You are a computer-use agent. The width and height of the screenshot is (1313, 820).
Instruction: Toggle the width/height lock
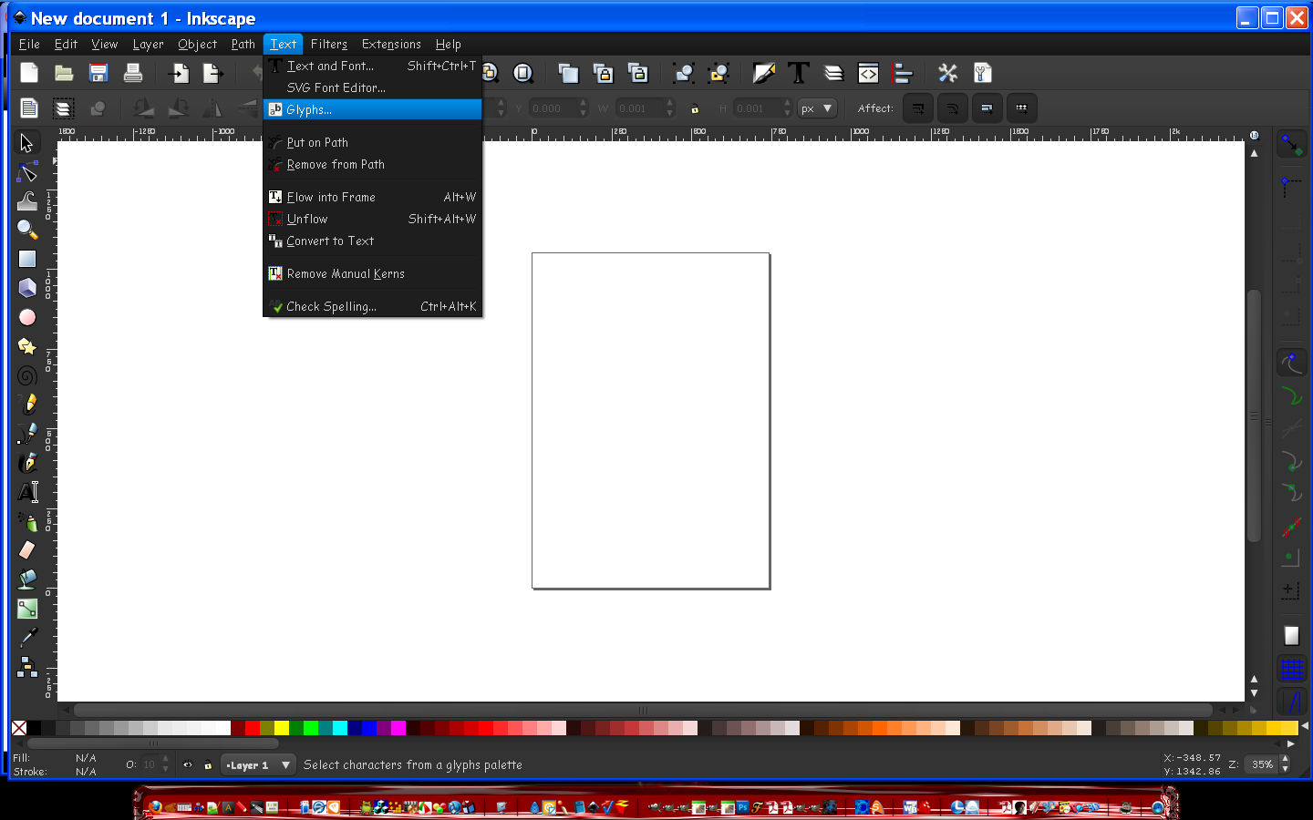coord(695,109)
